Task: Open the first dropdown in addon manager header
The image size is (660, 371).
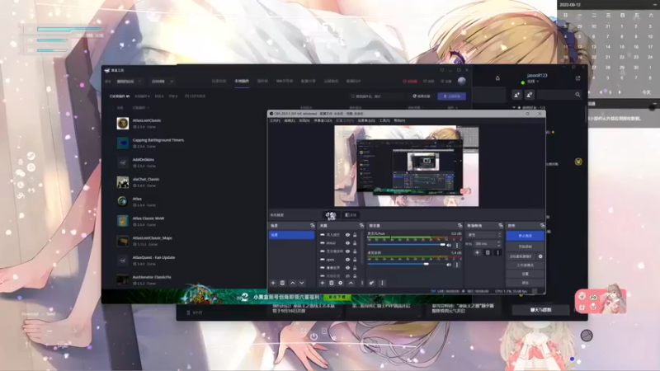Action: point(130,81)
